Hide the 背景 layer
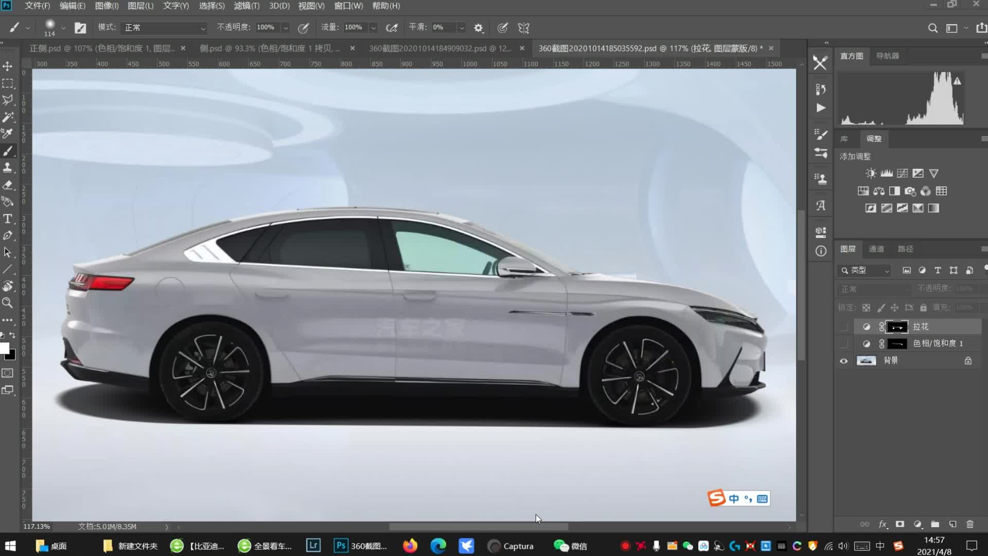This screenshot has width=988, height=556. coord(843,361)
